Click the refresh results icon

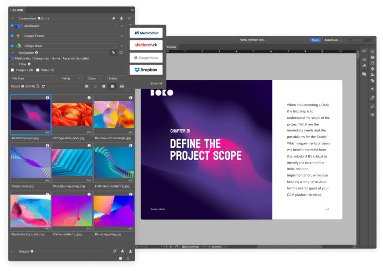tap(43, 87)
